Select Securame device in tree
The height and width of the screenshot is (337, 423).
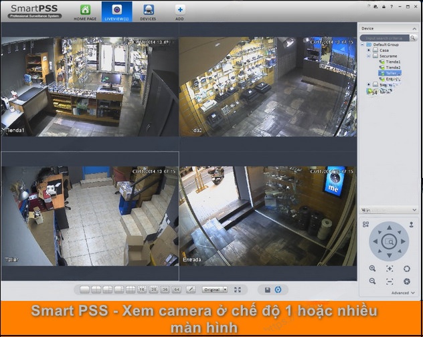pos(385,55)
